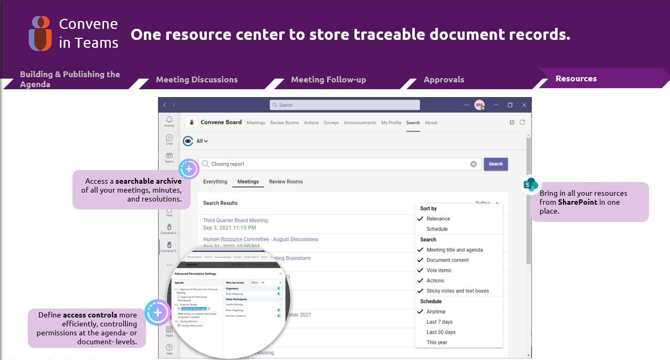Image resolution: width=670 pixels, height=360 pixels.
Task: Open the Actions tab in Convene Board nav
Action: pyautogui.click(x=311, y=123)
